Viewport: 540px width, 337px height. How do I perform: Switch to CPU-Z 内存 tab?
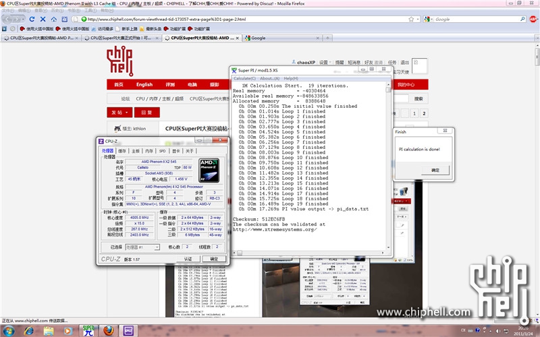(x=148, y=151)
